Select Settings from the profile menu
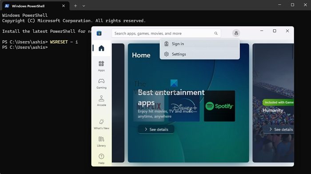Screen dimensions: 311x174 point(200,54)
